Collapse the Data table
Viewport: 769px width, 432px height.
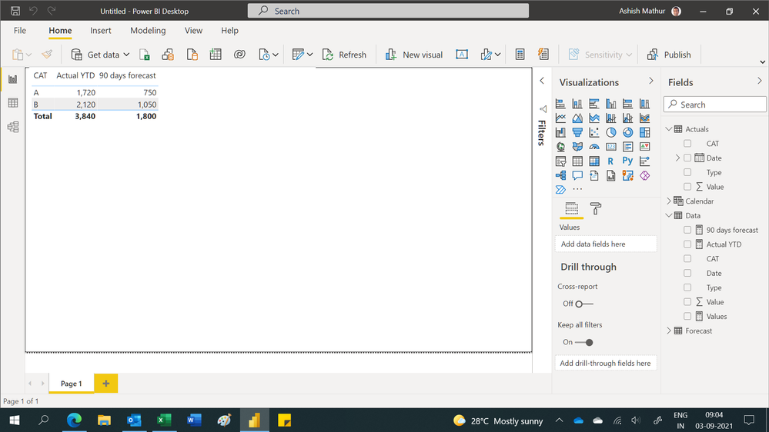pos(668,215)
